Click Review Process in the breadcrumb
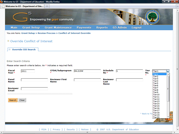Screen dimensions: 179x134 (46, 33)
